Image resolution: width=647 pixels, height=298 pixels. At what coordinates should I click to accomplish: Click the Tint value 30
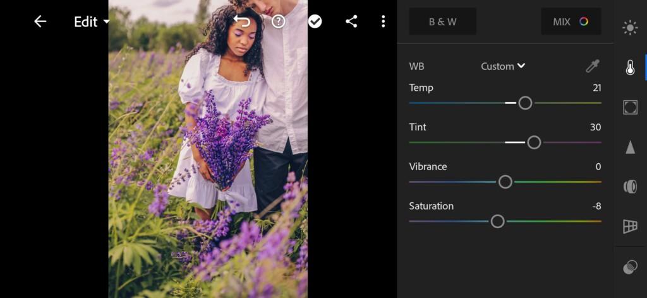click(x=595, y=127)
